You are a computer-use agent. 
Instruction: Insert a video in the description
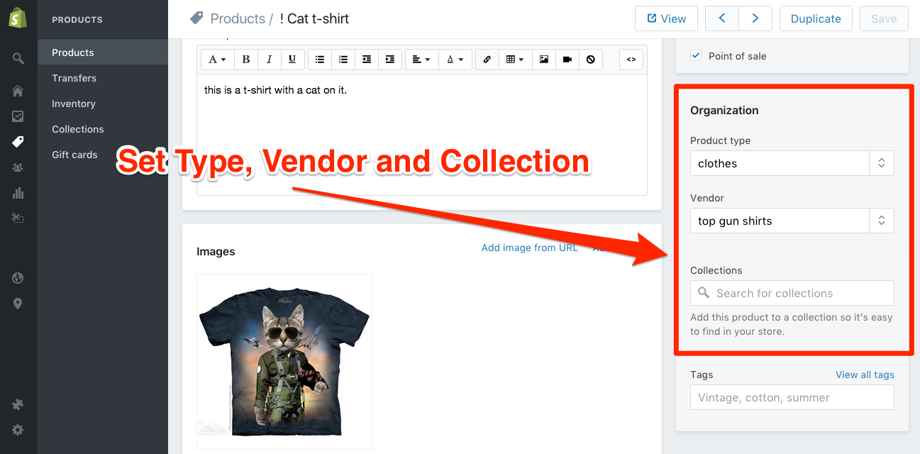pos(567,60)
